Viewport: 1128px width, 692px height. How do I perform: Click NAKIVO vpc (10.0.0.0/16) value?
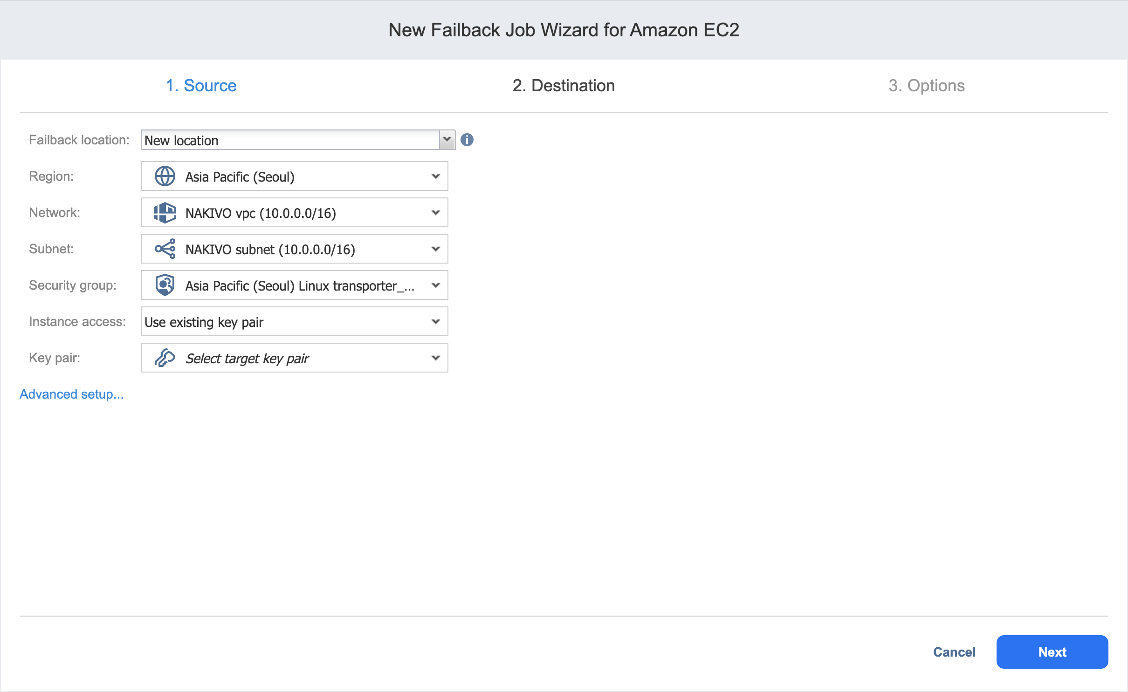[261, 213]
